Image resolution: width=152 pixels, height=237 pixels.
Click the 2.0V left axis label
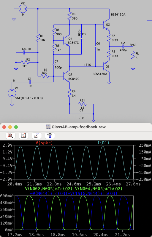(7, 145)
